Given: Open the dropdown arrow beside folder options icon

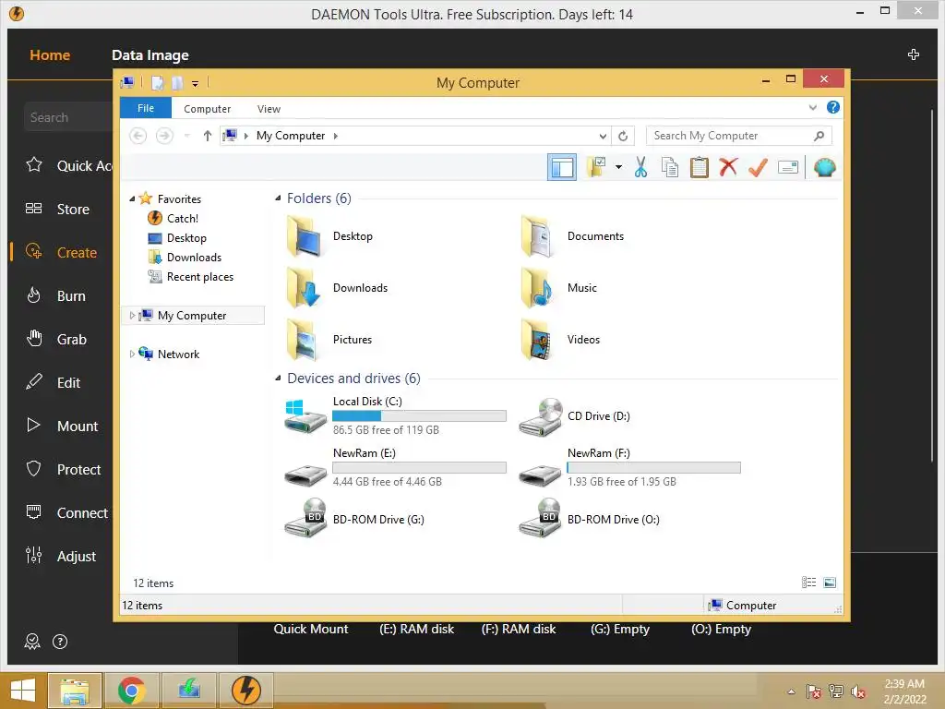Looking at the screenshot, I should click(618, 167).
